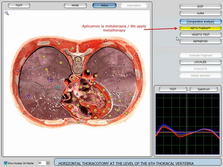Screen dimensions: 223x167
Task: Open the AURA view
Action: click(x=200, y=13)
